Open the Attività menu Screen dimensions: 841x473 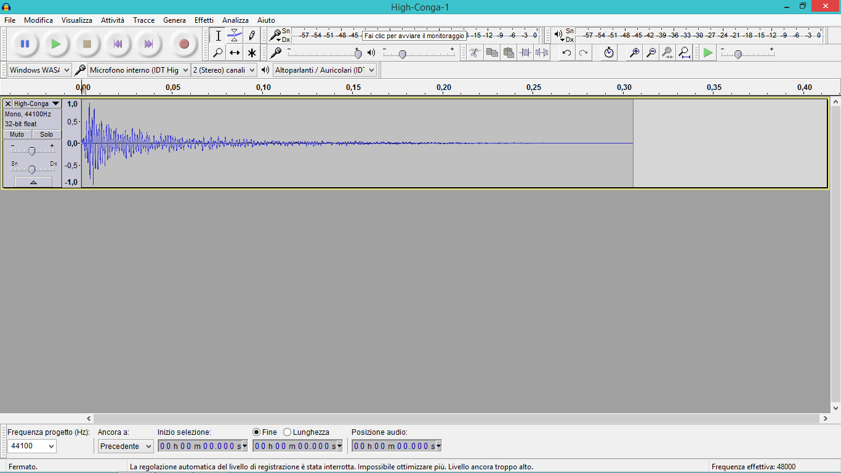point(113,20)
